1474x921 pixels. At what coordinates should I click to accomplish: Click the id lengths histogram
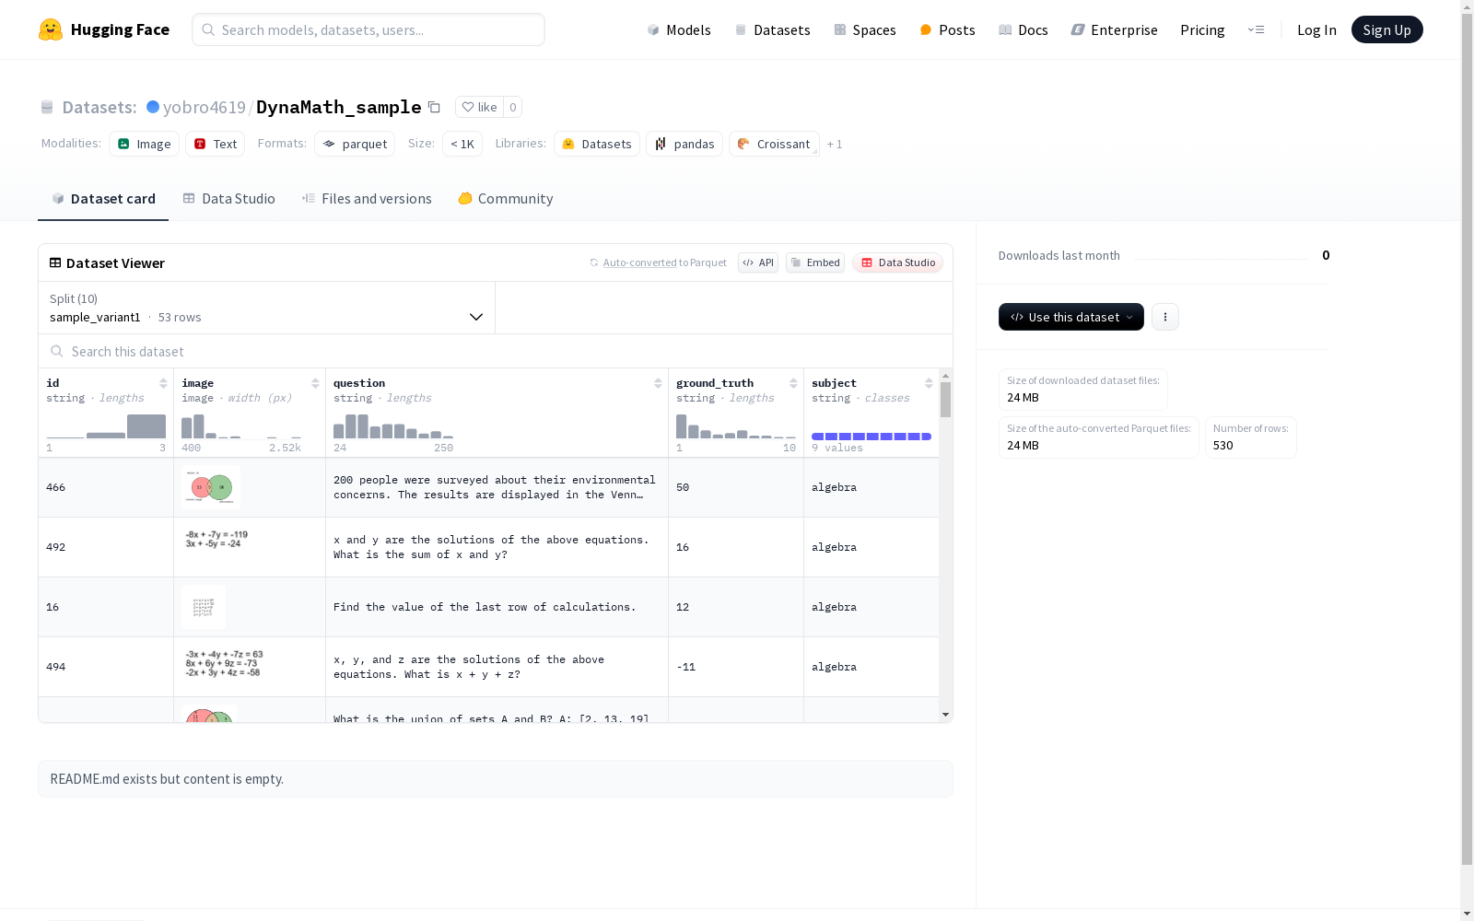(106, 426)
